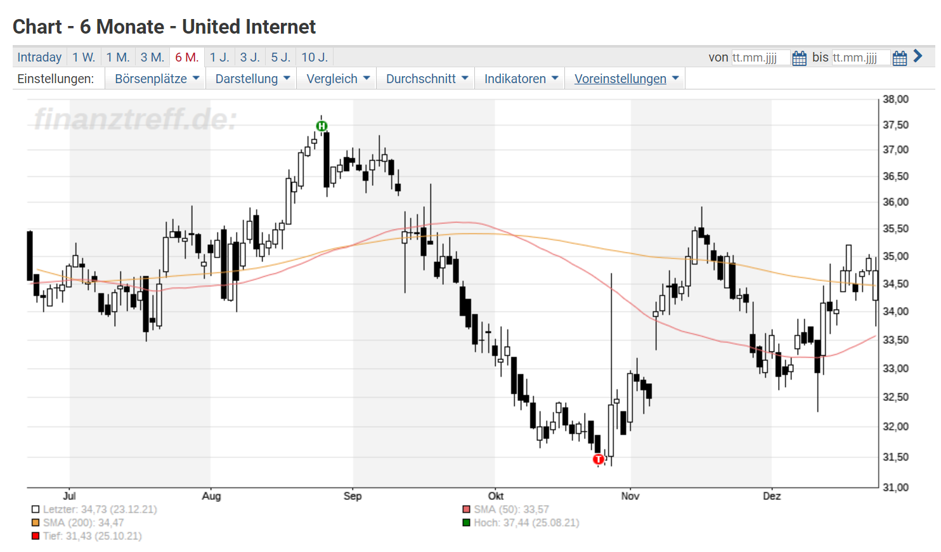Image resolution: width=941 pixels, height=552 pixels.
Task: Focus the 'von' start date input field
Action: [x=761, y=58]
